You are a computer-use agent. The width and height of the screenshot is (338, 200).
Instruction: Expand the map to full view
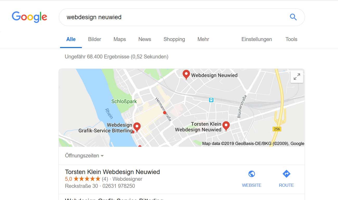(297, 77)
